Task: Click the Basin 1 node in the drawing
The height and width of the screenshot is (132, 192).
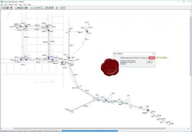Action: click(x=120, y=103)
